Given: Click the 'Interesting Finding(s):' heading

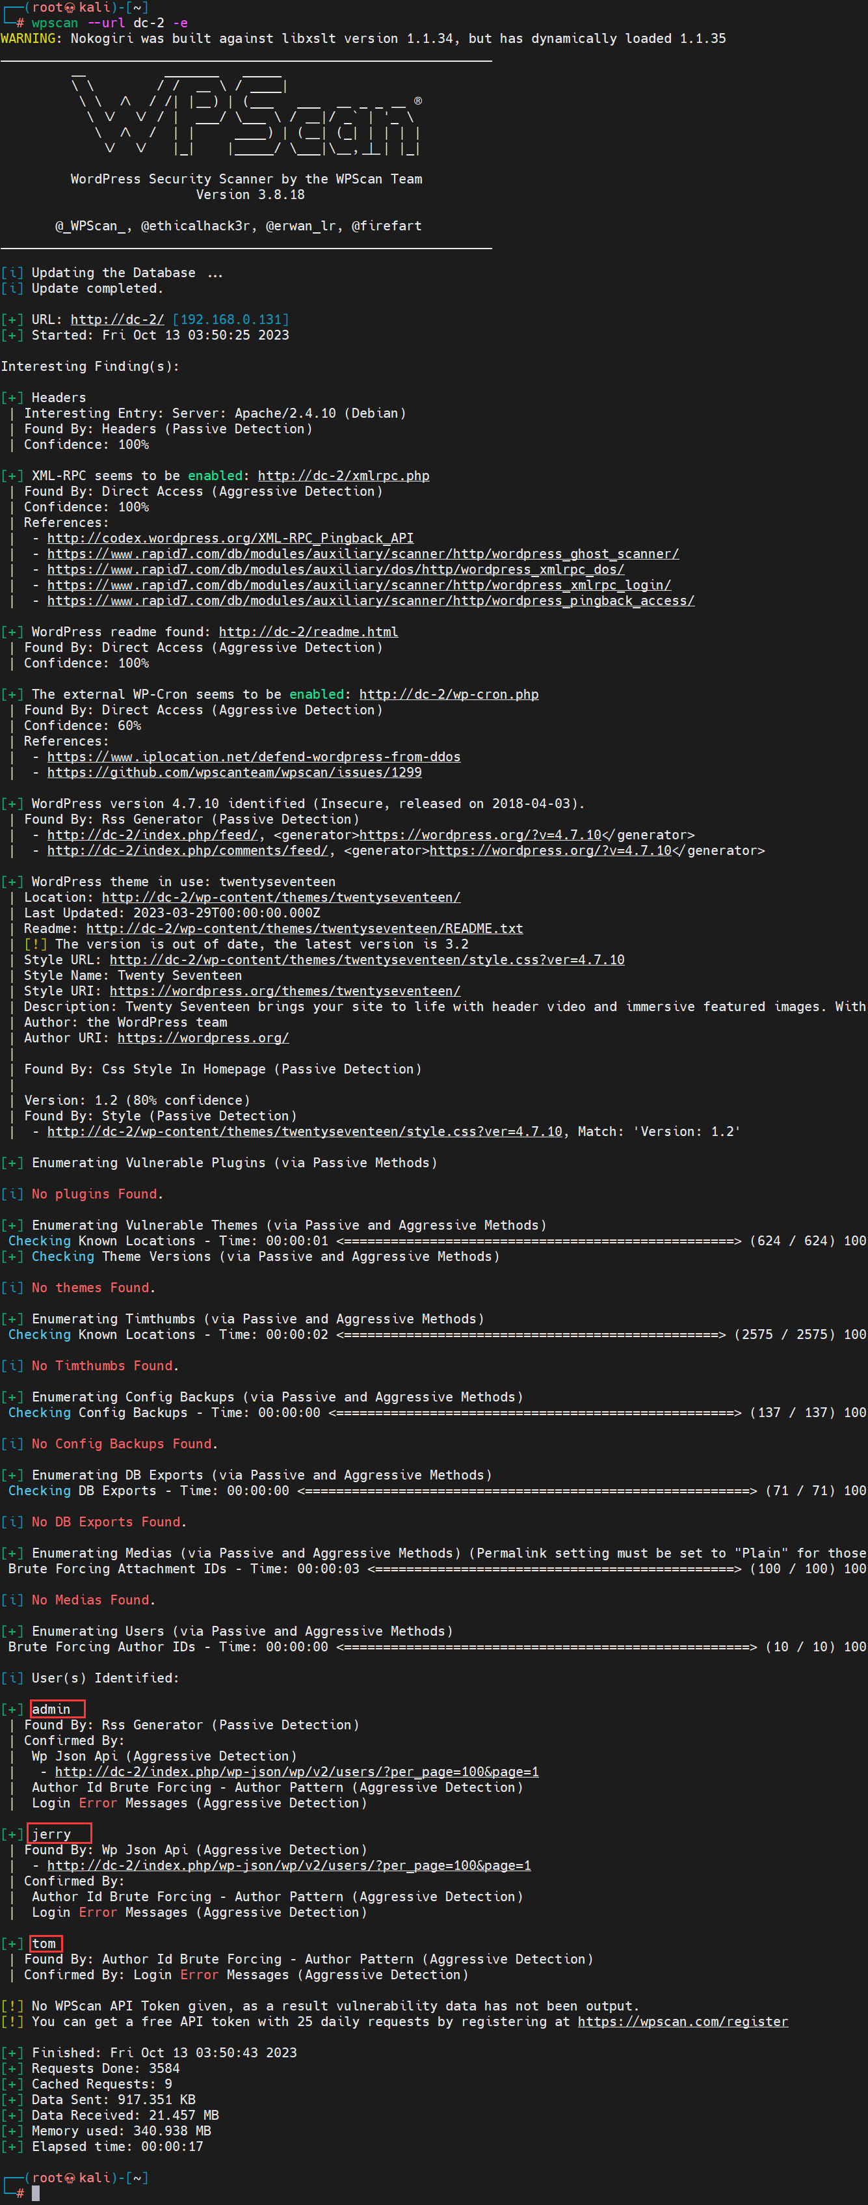Looking at the screenshot, I should click(x=90, y=366).
